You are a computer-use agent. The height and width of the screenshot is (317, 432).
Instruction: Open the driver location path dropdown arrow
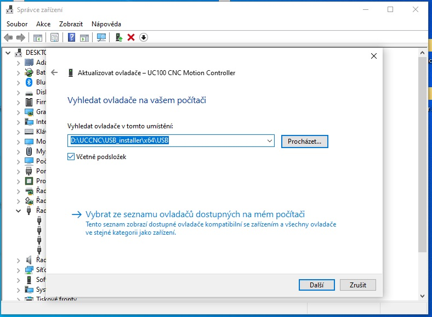click(x=270, y=141)
